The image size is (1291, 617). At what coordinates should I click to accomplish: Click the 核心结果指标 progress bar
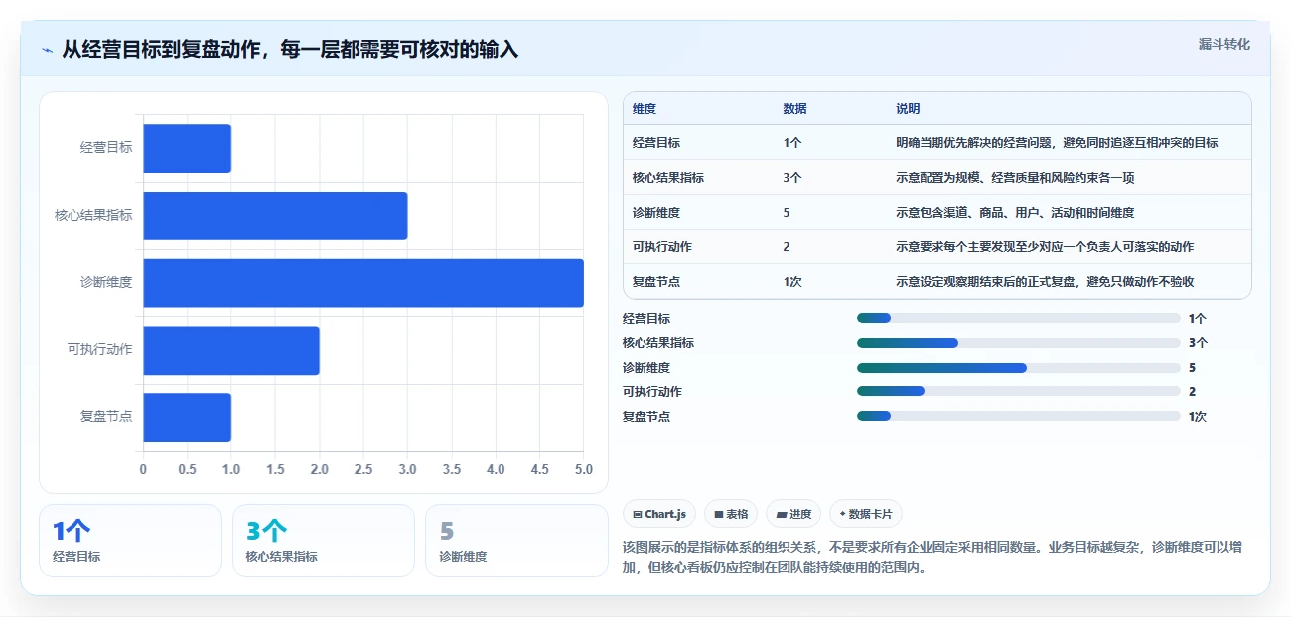coord(1018,343)
